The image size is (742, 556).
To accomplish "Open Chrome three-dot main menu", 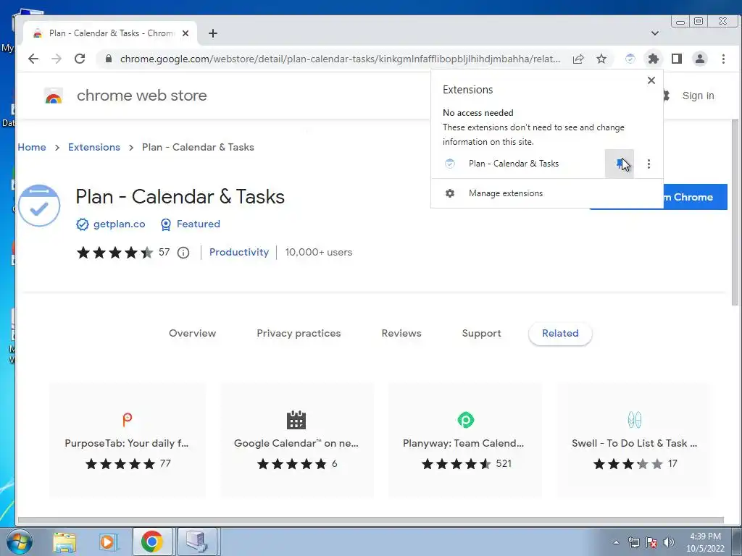I will click(723, 59).
